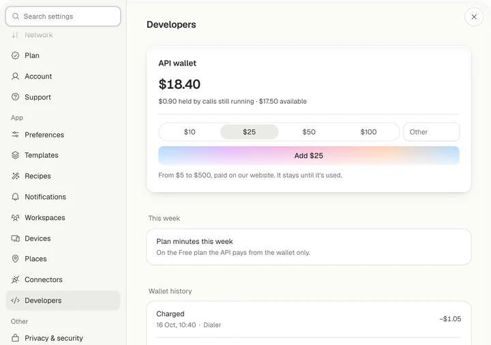Click the Places map pin icon

point(15,259)
